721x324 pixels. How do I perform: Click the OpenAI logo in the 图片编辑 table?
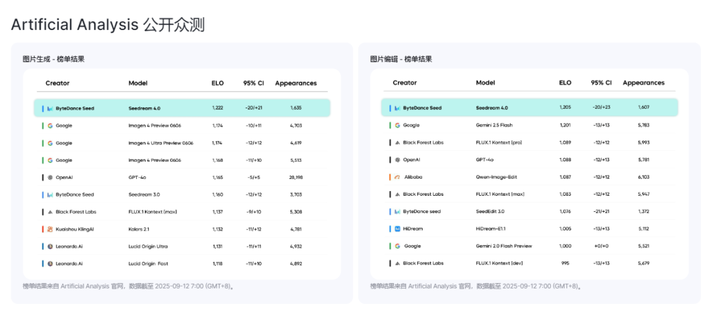point(397,160)
